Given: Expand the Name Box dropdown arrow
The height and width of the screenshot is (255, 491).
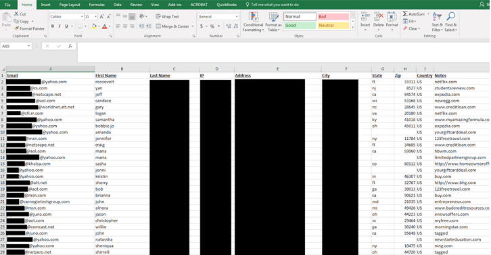Looking at the screenshot, I should [x=29, y=46].
